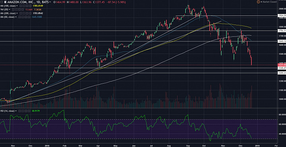This screenshot has height=147, width=286.
Task: Click the yellow MA 100 value 1785.0149
Action: point(38,6)
